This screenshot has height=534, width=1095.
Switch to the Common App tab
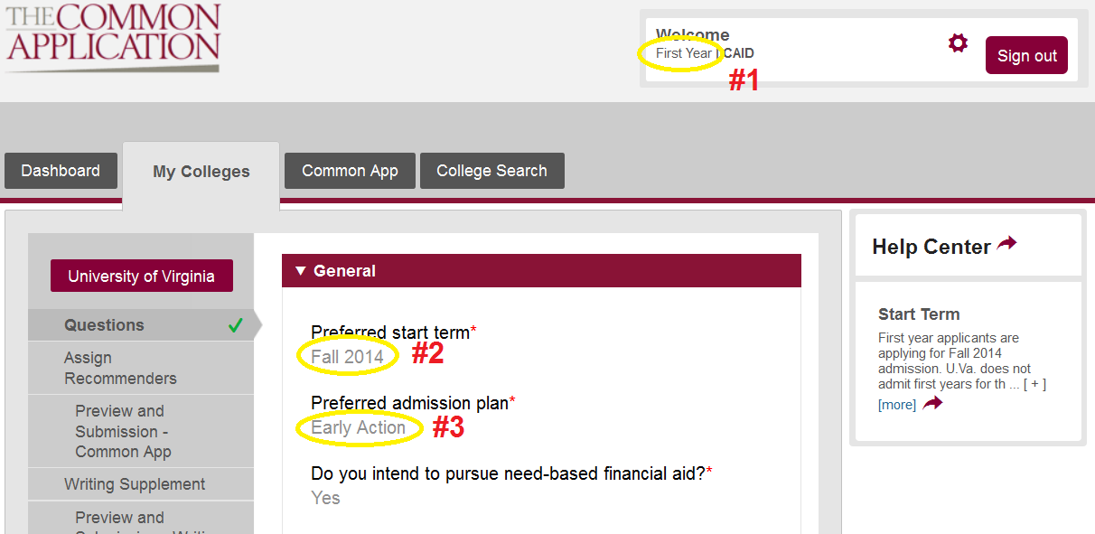[x=350, y=171]
